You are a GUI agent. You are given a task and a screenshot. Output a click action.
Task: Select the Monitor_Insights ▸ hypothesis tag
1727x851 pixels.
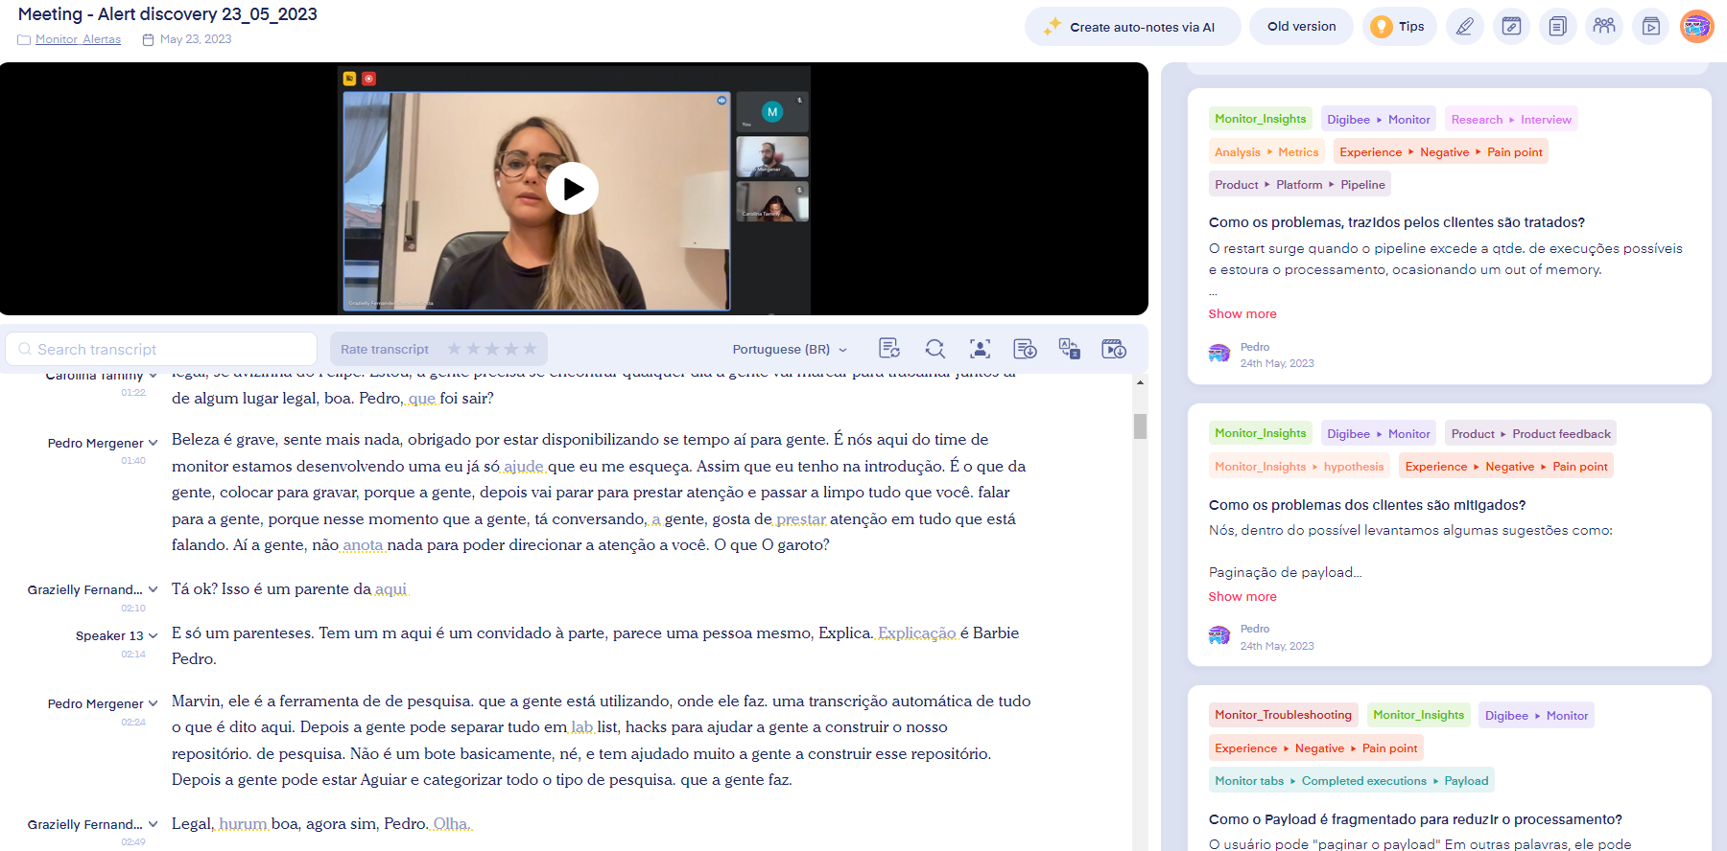(x=1299, y=467)
